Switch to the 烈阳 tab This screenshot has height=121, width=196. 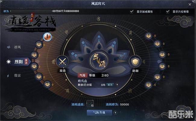coord(18,61)
